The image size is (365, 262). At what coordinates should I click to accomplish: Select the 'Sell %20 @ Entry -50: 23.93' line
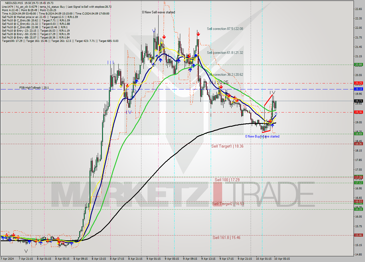(36, 34)
